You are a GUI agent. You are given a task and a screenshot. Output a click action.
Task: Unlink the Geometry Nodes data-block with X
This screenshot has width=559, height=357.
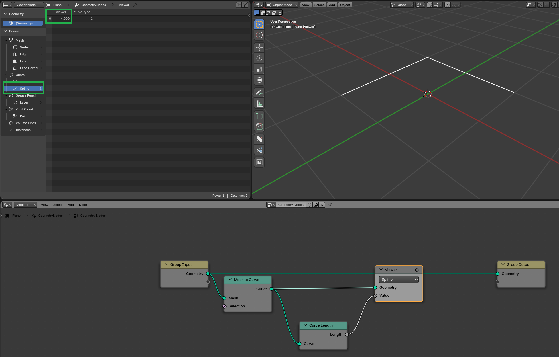[322, 205]
